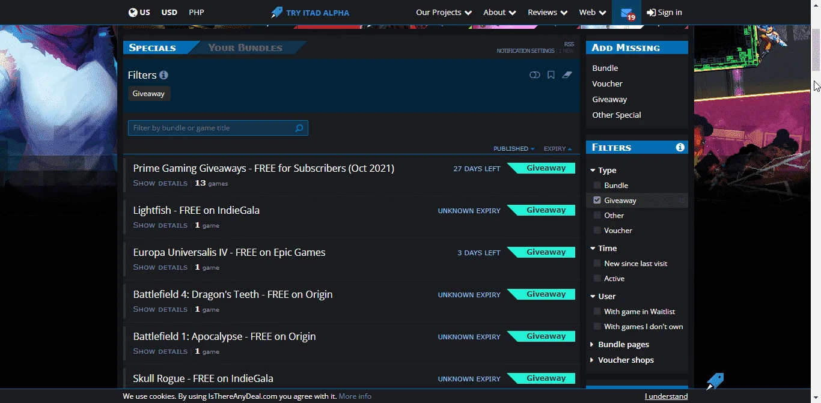This screenshot has height=403, width=821.
Task: Click the blue price tag icon at the bottom right
Action: tap(715, 381)
